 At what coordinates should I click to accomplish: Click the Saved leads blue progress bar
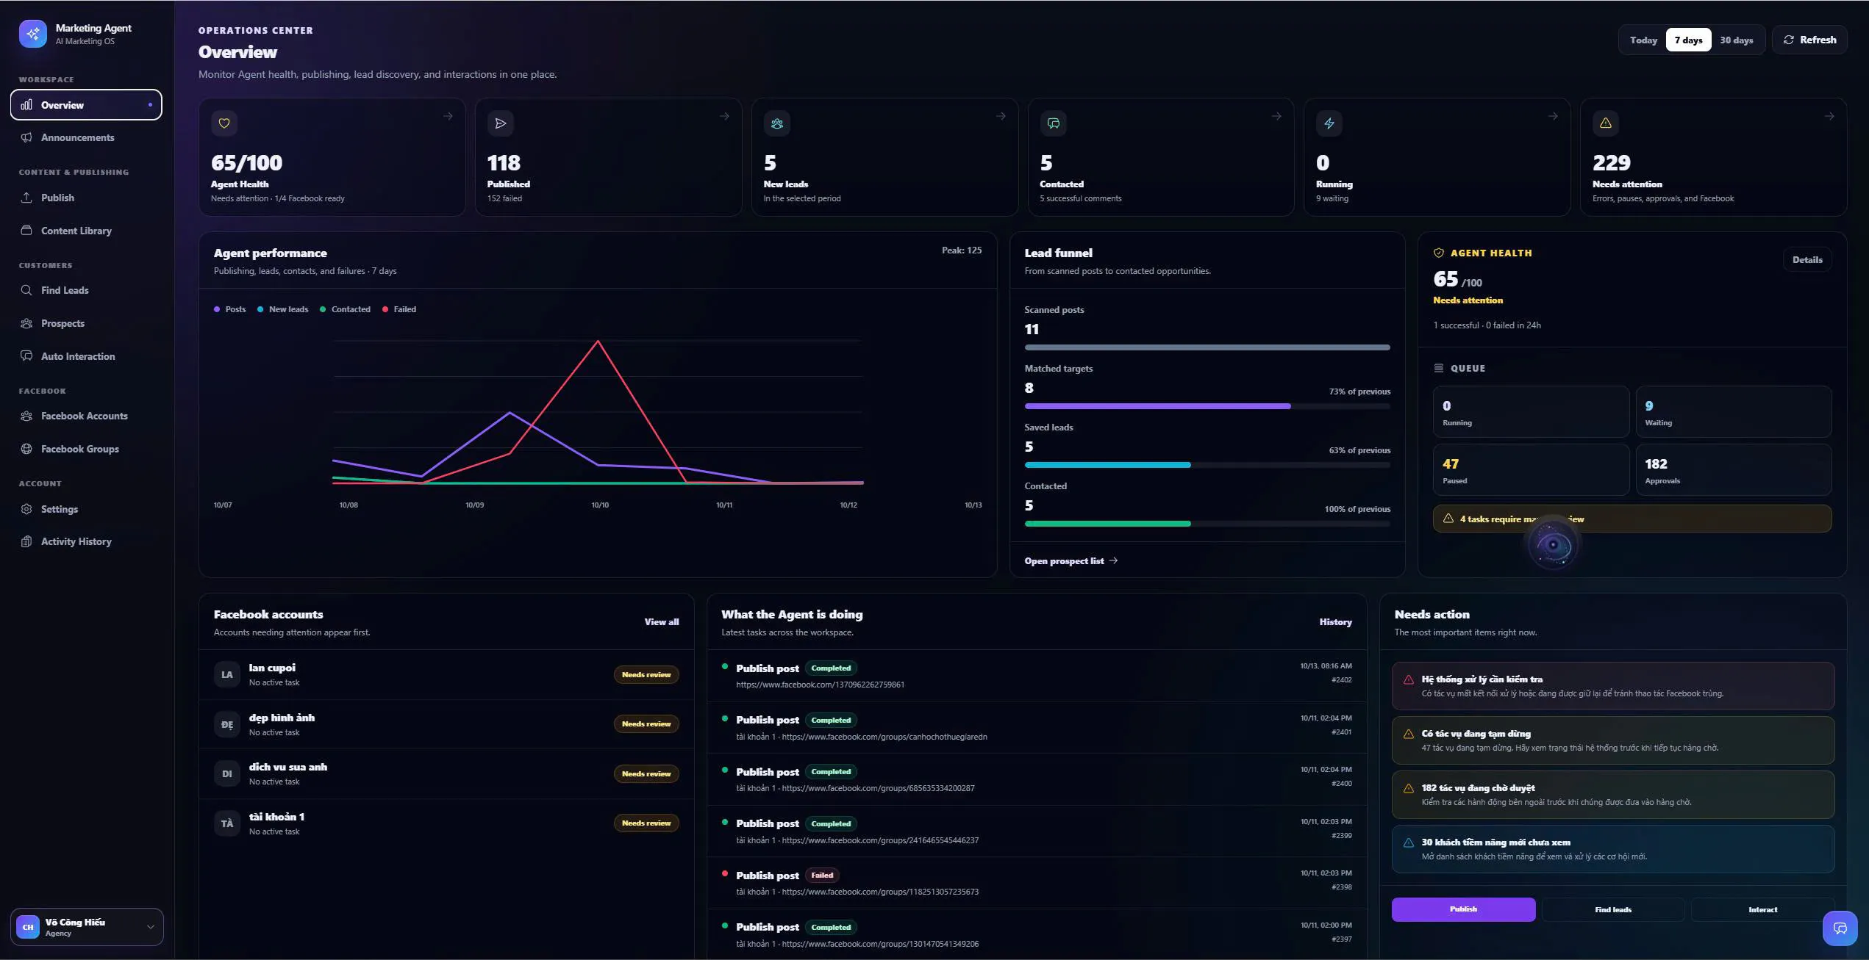click(1107, 465)
